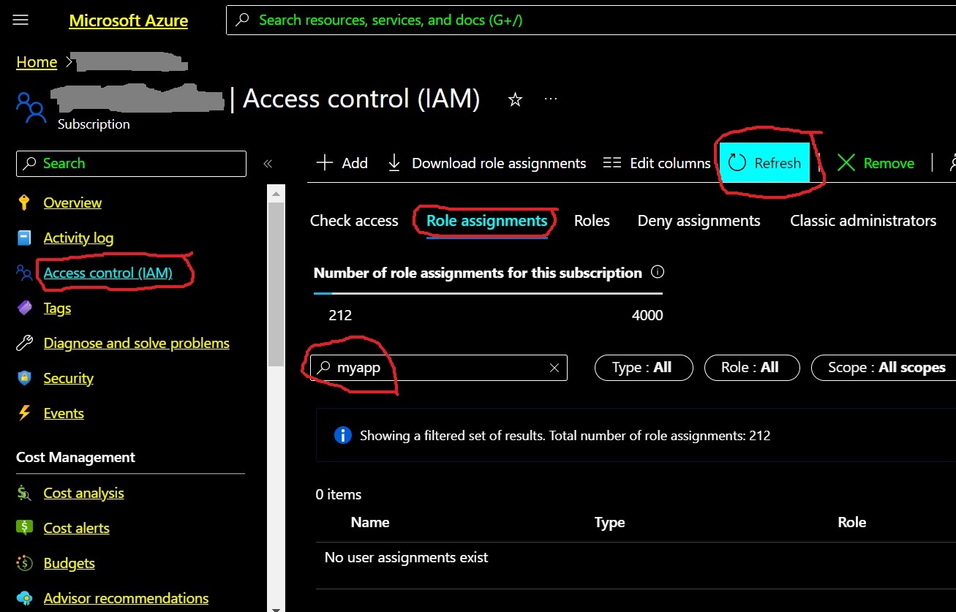Click the plus icon beside Add
The width and height of the screenshot is (956, 612).
pyautogui.click(x=324, y=163)
